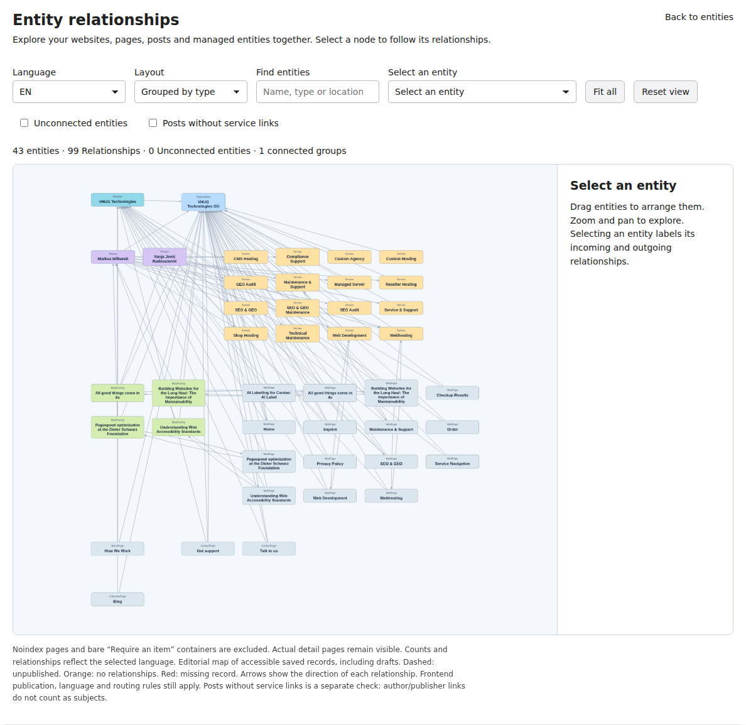This screenshot has height=725, width=746.
Task: Select the VHUG Technologies WebSite node
Action: pos(117,200)
